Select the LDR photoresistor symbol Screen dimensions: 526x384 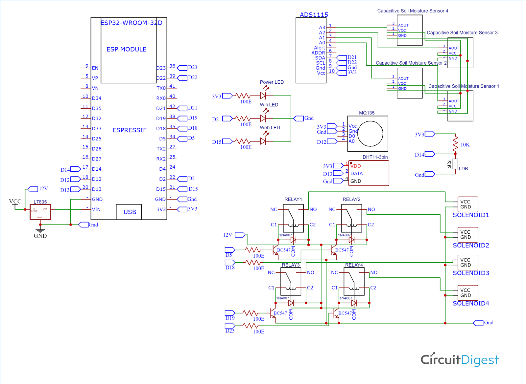455,164
